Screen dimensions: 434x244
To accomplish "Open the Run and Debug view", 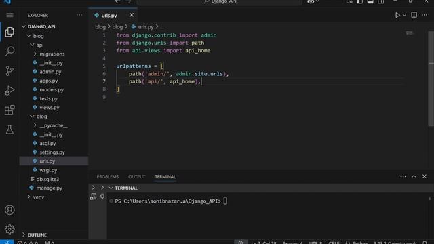I will [x=9, y=90].
